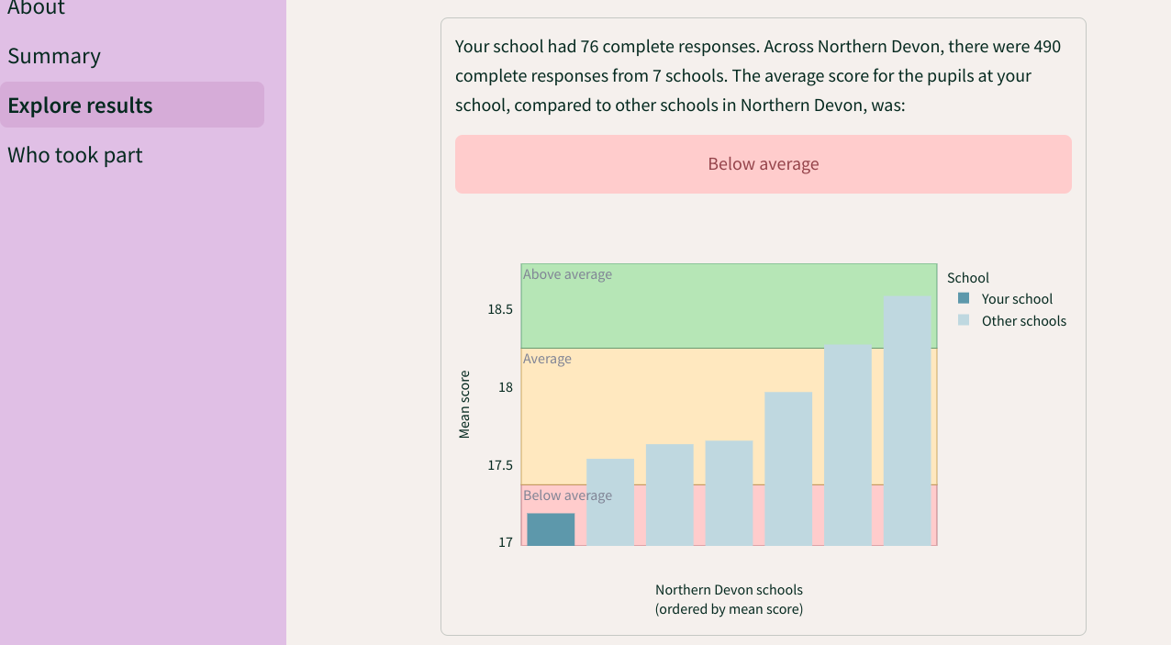Click the dark teal Your school bar
The image size is (1171, 645).
point(551,529)
